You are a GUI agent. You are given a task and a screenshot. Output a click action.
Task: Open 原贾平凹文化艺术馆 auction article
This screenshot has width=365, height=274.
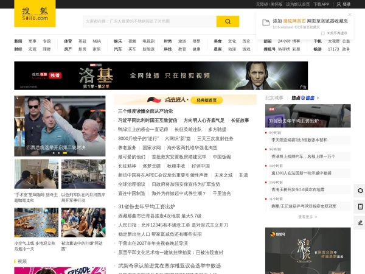coord(170,252)
